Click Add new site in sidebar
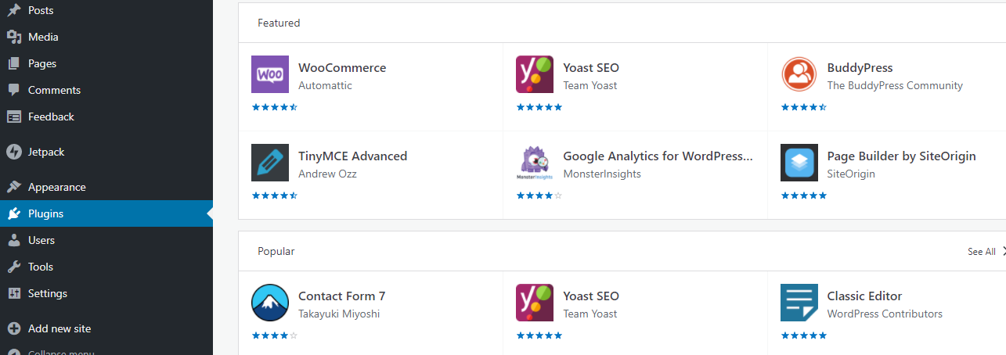The width and height of the screenshot is (1006, 355). [x=59, y=328]
